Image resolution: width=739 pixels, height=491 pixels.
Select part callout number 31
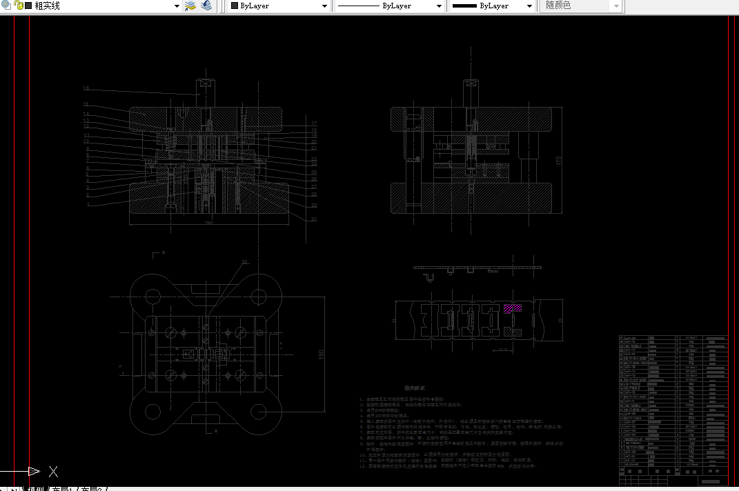click(x=314, y=219)
